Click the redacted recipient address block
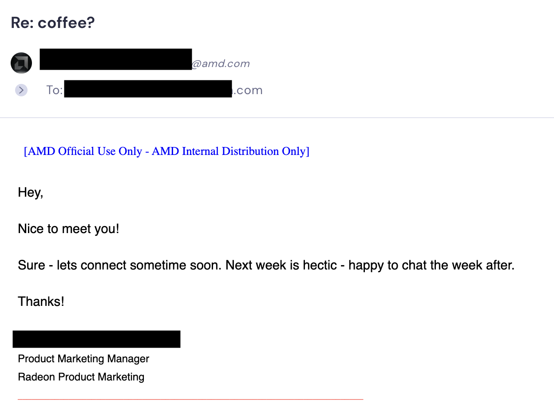The width and height of the screenshot is (554, 412). click(148, 89)
